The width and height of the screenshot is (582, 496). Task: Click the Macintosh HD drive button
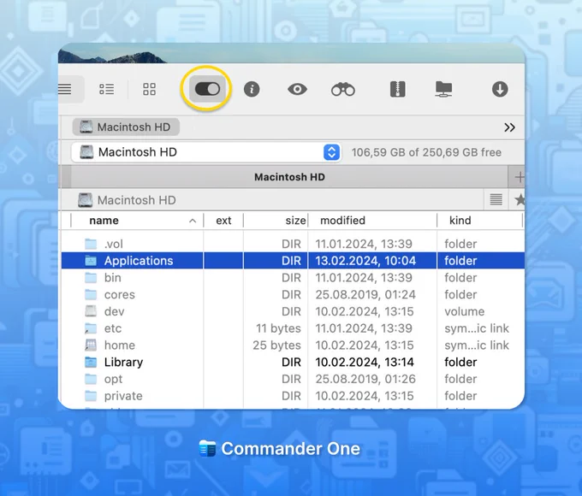coord(126,127)
